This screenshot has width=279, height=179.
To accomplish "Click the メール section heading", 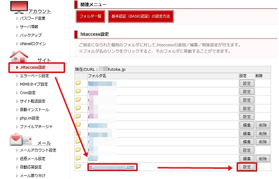I will pyautogui.click(x=44, y=143).
